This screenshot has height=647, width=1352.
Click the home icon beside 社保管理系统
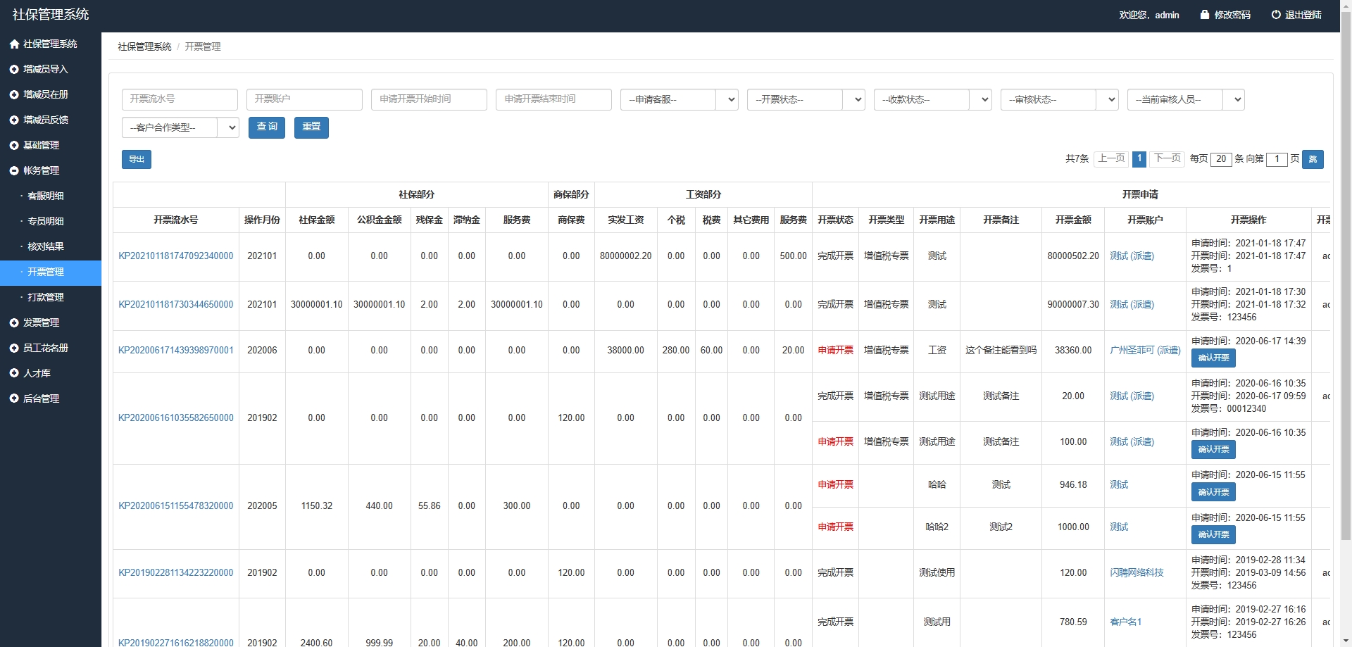(14, 44)
